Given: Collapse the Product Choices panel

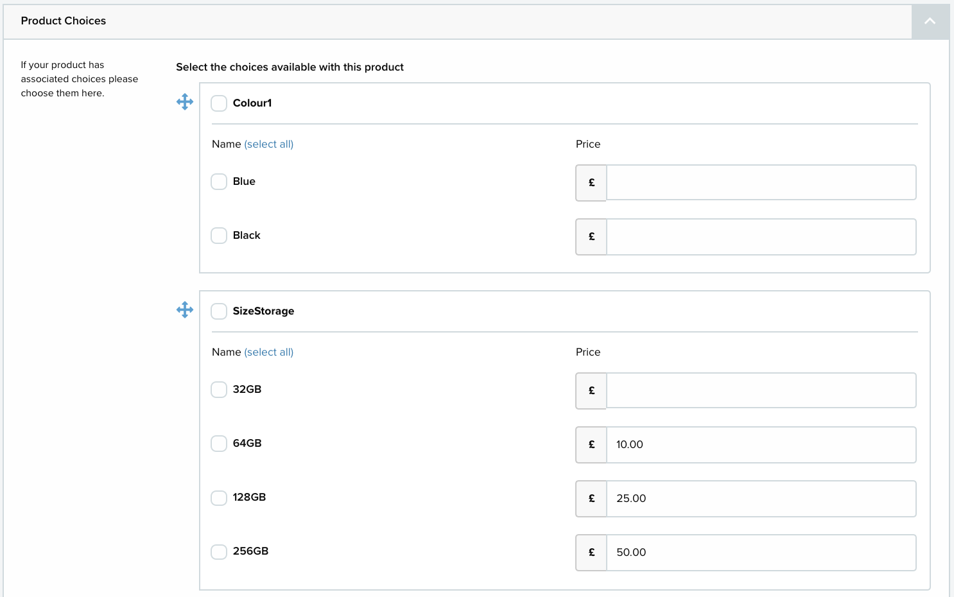Looking at the screenshot, I should tap(930, 21).
